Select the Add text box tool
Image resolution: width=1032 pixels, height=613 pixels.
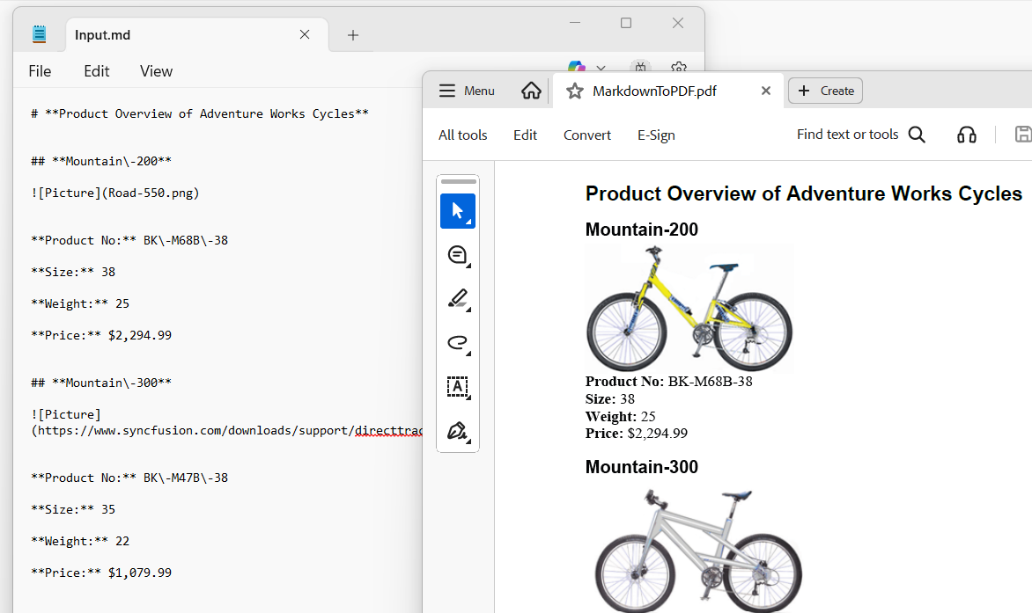click(x=457, y=387)
